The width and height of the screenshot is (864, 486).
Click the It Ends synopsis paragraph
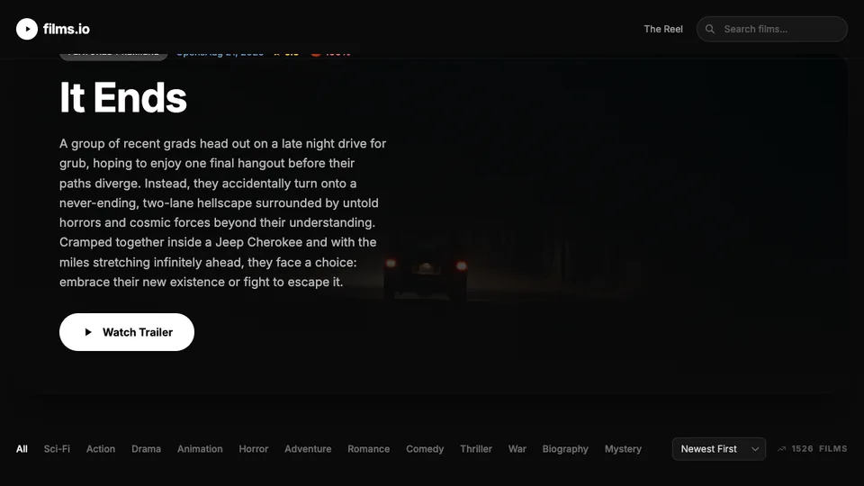223,212
